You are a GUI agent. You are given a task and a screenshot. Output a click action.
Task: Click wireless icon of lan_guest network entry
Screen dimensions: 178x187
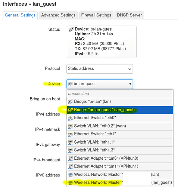click(71, 183)
